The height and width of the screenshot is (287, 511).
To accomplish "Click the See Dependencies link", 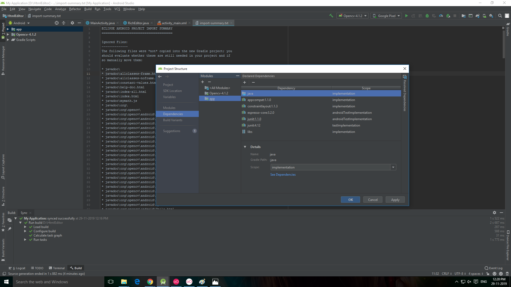I will [283, 175].
